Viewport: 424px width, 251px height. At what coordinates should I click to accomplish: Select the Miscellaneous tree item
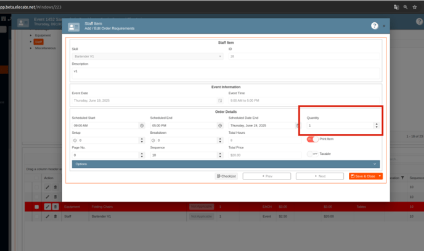[45, 48]
